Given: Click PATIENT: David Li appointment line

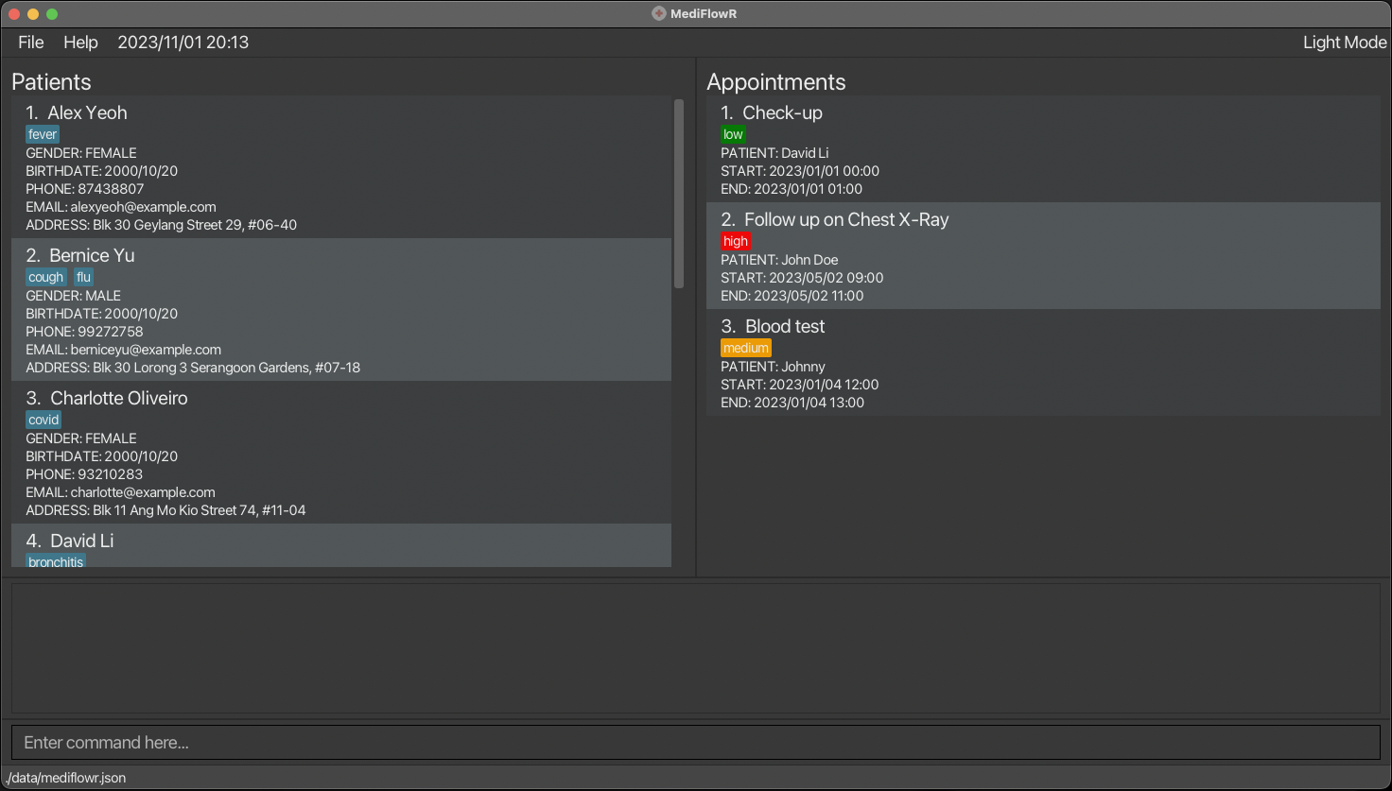Looking at the screenshot, I should (x=774, y=153).
